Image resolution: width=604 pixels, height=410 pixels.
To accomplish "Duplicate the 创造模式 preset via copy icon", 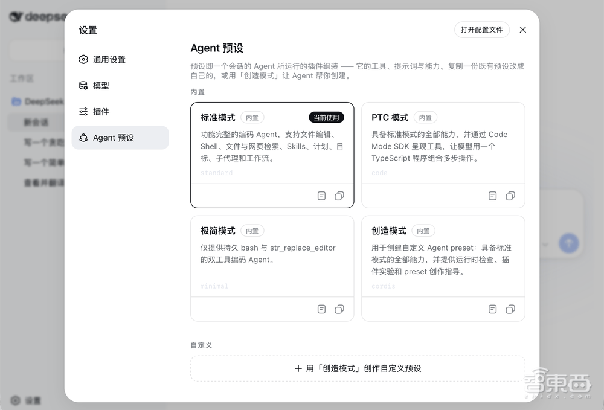I will (x=510, y=309).
